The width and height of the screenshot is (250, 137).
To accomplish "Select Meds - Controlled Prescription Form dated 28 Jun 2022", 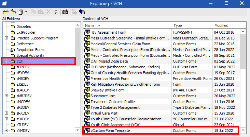I will [x=162, y=50].
